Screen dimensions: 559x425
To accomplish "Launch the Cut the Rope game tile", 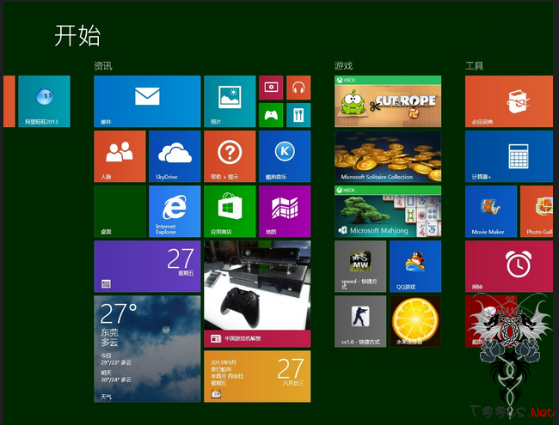I will (388, 101).
